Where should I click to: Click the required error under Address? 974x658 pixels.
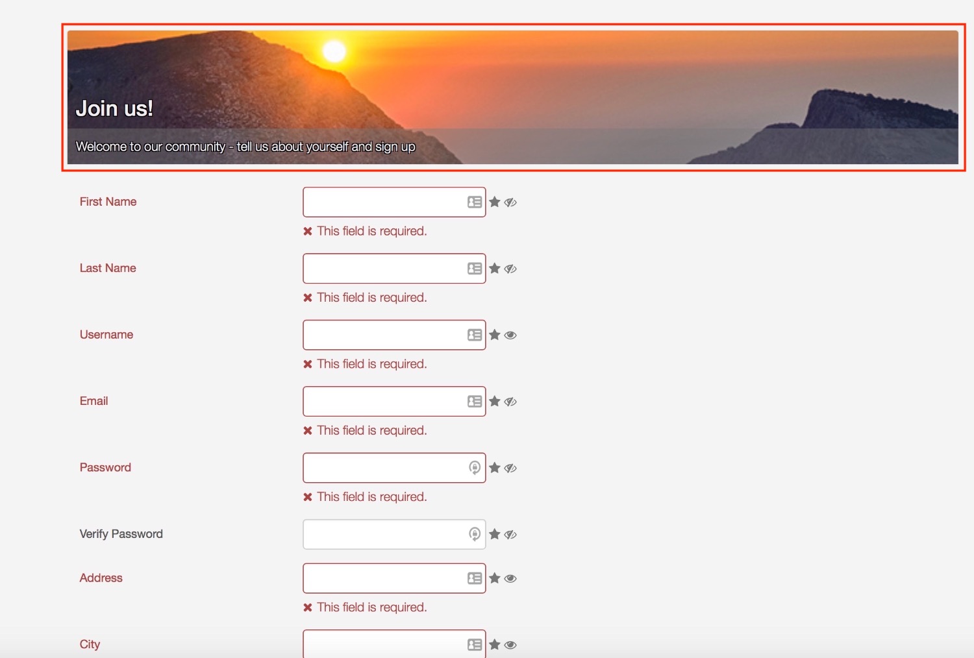365,607
